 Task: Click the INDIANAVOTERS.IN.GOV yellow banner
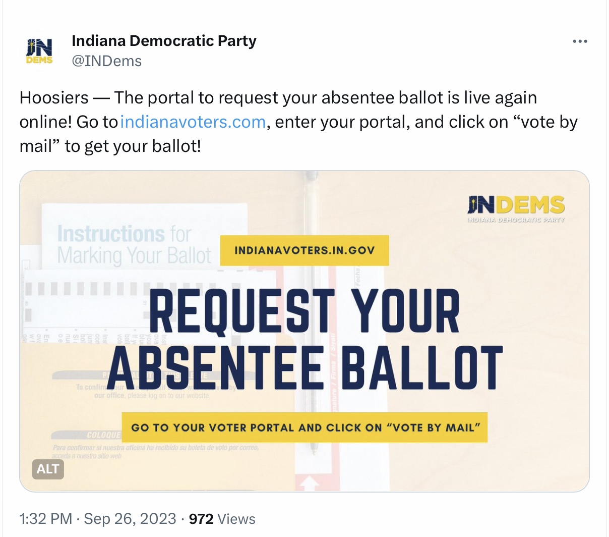click(x=304, y=250)
